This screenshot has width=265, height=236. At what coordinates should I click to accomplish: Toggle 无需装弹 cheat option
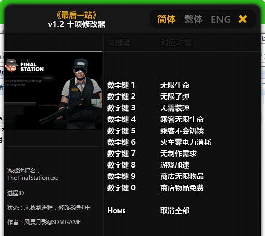pos(175,108)
